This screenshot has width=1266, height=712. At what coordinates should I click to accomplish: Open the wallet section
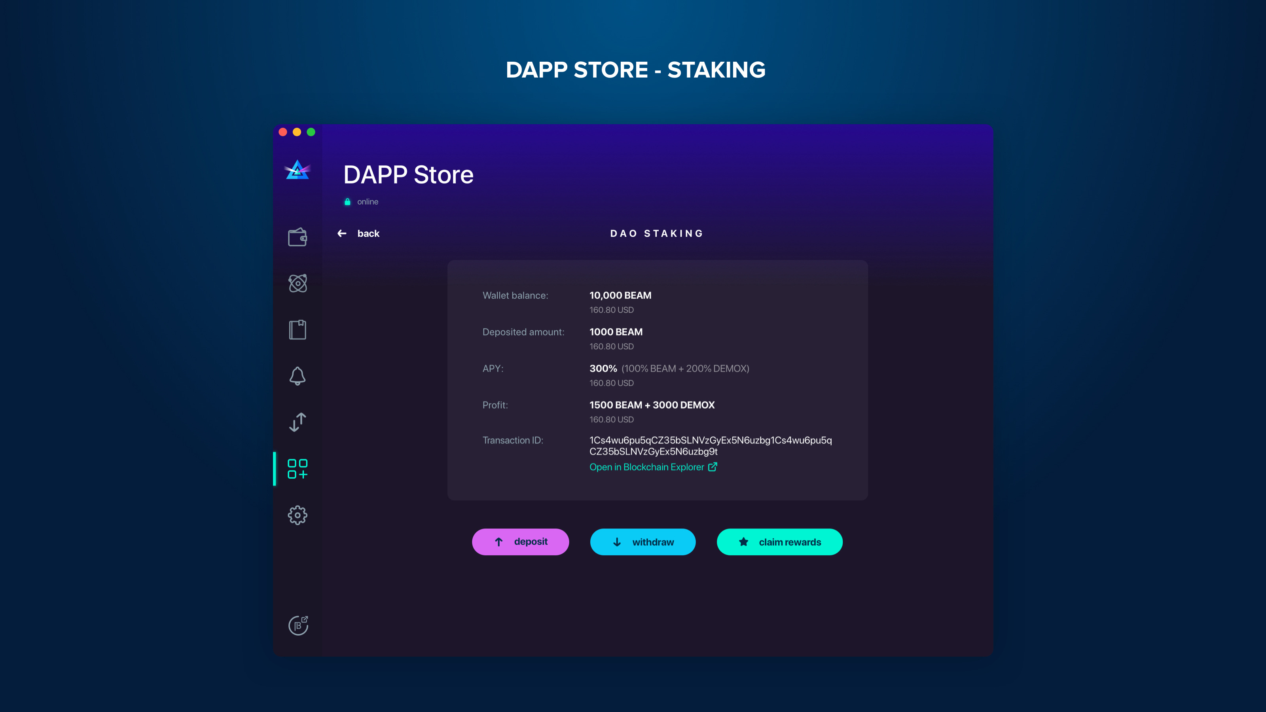[298, 237]
